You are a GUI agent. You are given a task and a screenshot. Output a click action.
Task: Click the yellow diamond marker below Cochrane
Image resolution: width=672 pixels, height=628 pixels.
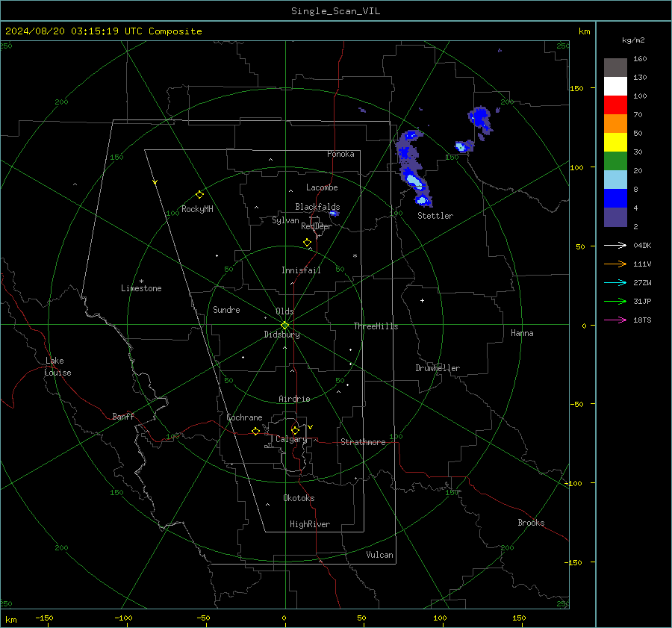pos(255,432)
